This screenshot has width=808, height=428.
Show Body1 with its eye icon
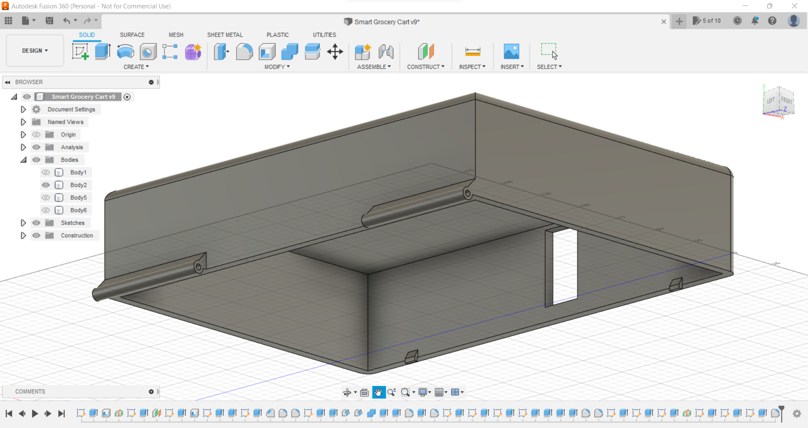pyautogui.click(x=46, y=172)
